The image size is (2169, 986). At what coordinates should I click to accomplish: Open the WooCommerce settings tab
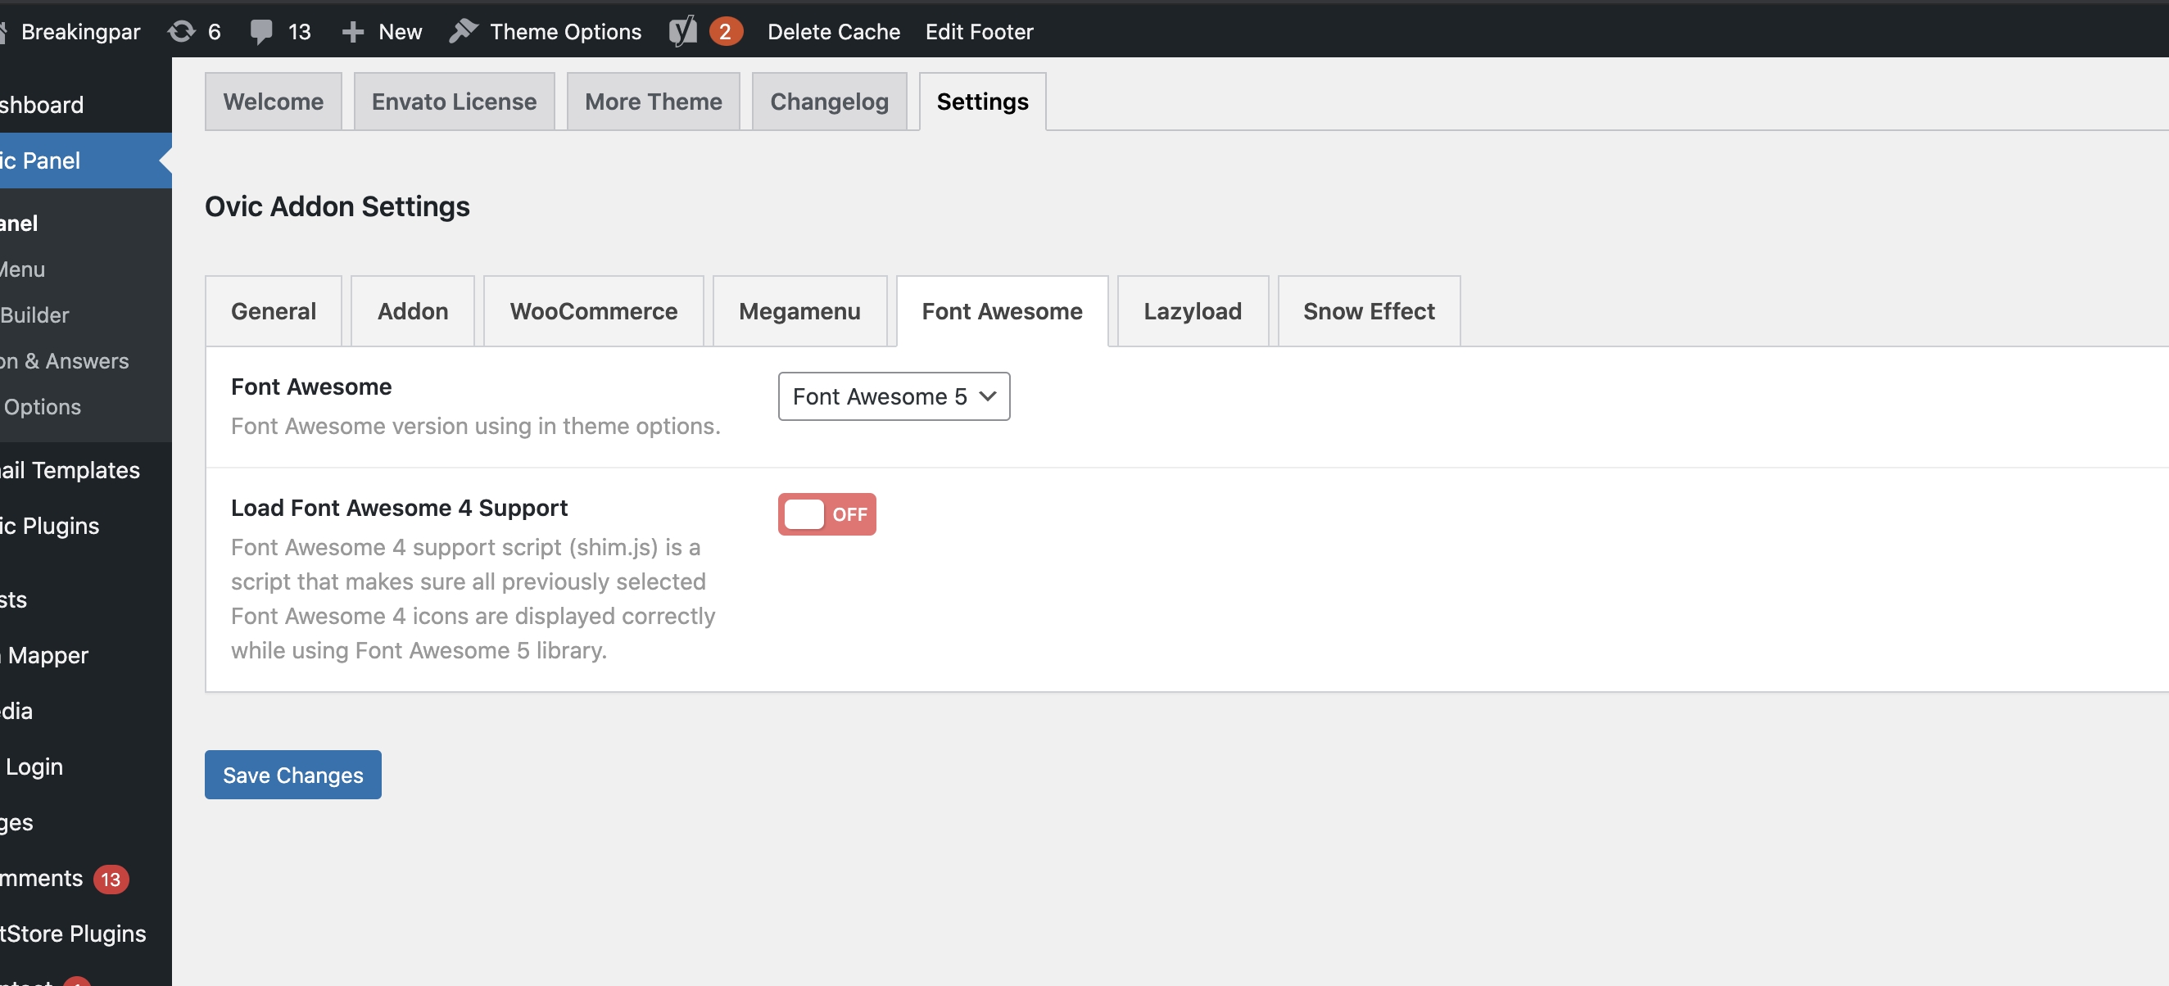pyautogui.click(x=594, y=310)
